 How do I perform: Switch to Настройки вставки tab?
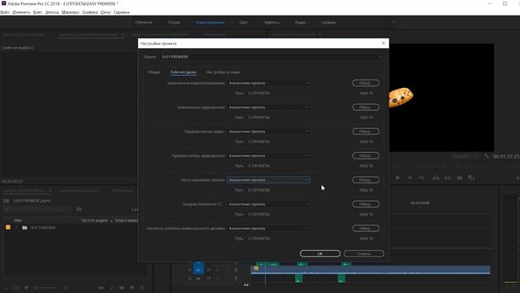(223, 72)
